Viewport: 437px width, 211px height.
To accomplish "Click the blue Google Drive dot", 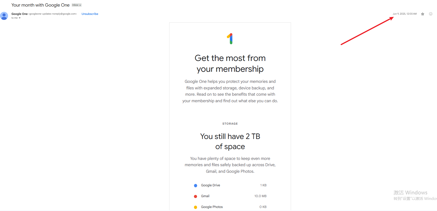I will point(195,186).
